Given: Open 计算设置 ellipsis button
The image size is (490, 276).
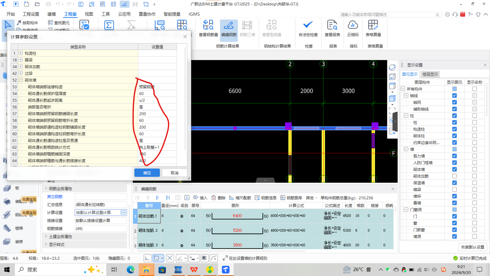Looking at the screenshot, I should coord(123,212).
